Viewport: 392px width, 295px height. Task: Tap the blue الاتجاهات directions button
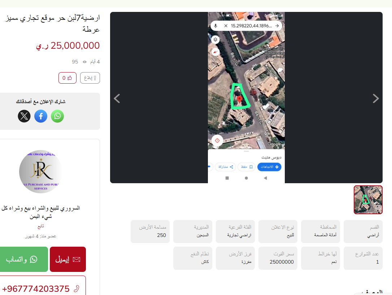tap(269, 167)
